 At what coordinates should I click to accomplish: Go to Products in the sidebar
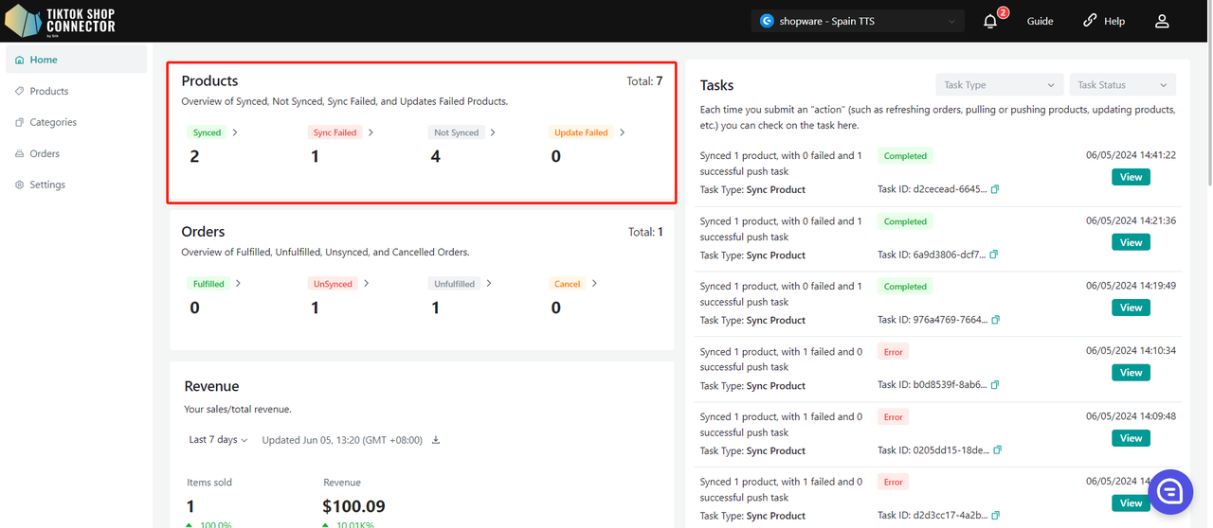(49, 91)
